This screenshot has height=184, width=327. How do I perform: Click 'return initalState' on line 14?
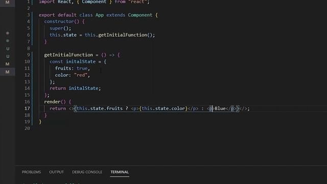pyautogui.click(x=74, y=88)
